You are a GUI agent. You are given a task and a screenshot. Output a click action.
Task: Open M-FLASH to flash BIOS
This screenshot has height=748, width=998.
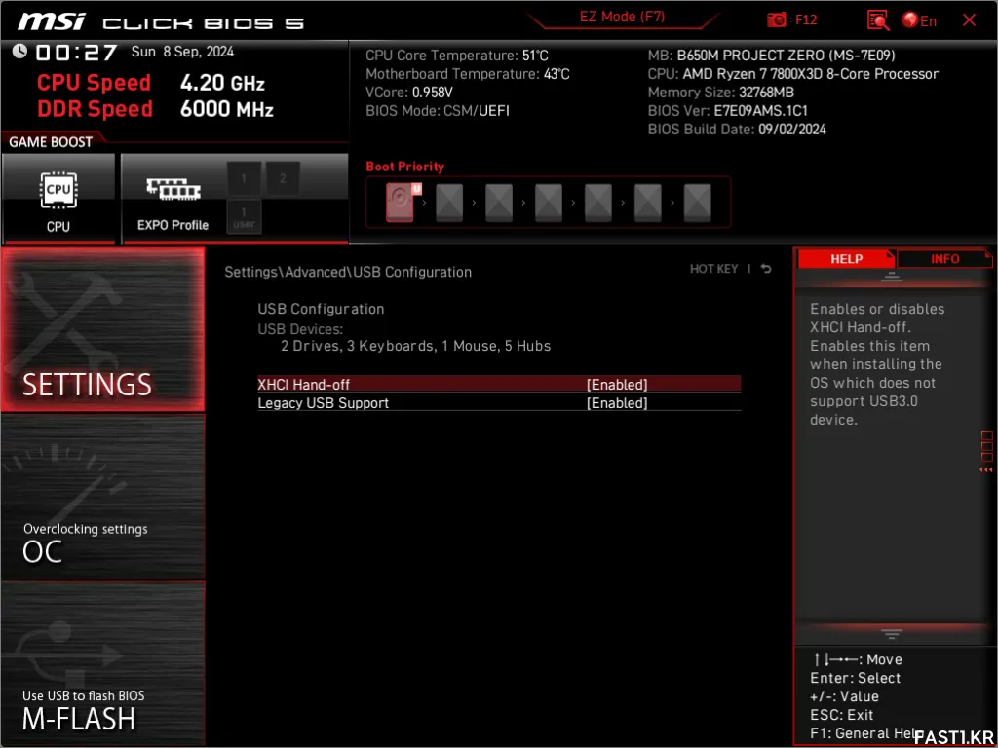[102, 662]
